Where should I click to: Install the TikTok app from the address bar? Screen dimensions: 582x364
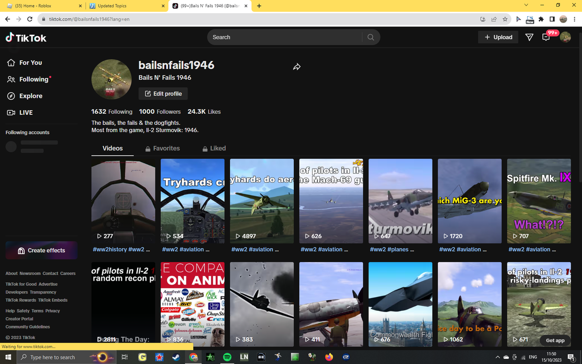pos(483,19)
